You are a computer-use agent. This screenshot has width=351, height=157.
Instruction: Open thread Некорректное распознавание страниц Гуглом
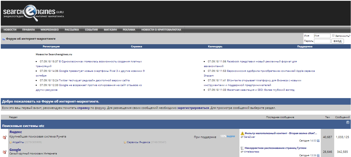(x=275, y=148)
